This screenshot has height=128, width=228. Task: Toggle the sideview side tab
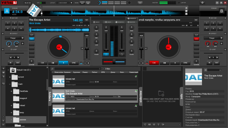[141, 96]
